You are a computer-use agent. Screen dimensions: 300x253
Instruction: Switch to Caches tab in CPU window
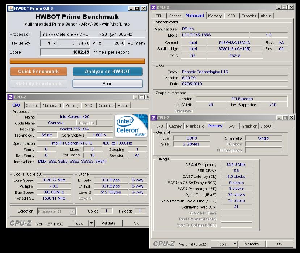[x=32, y=106]
